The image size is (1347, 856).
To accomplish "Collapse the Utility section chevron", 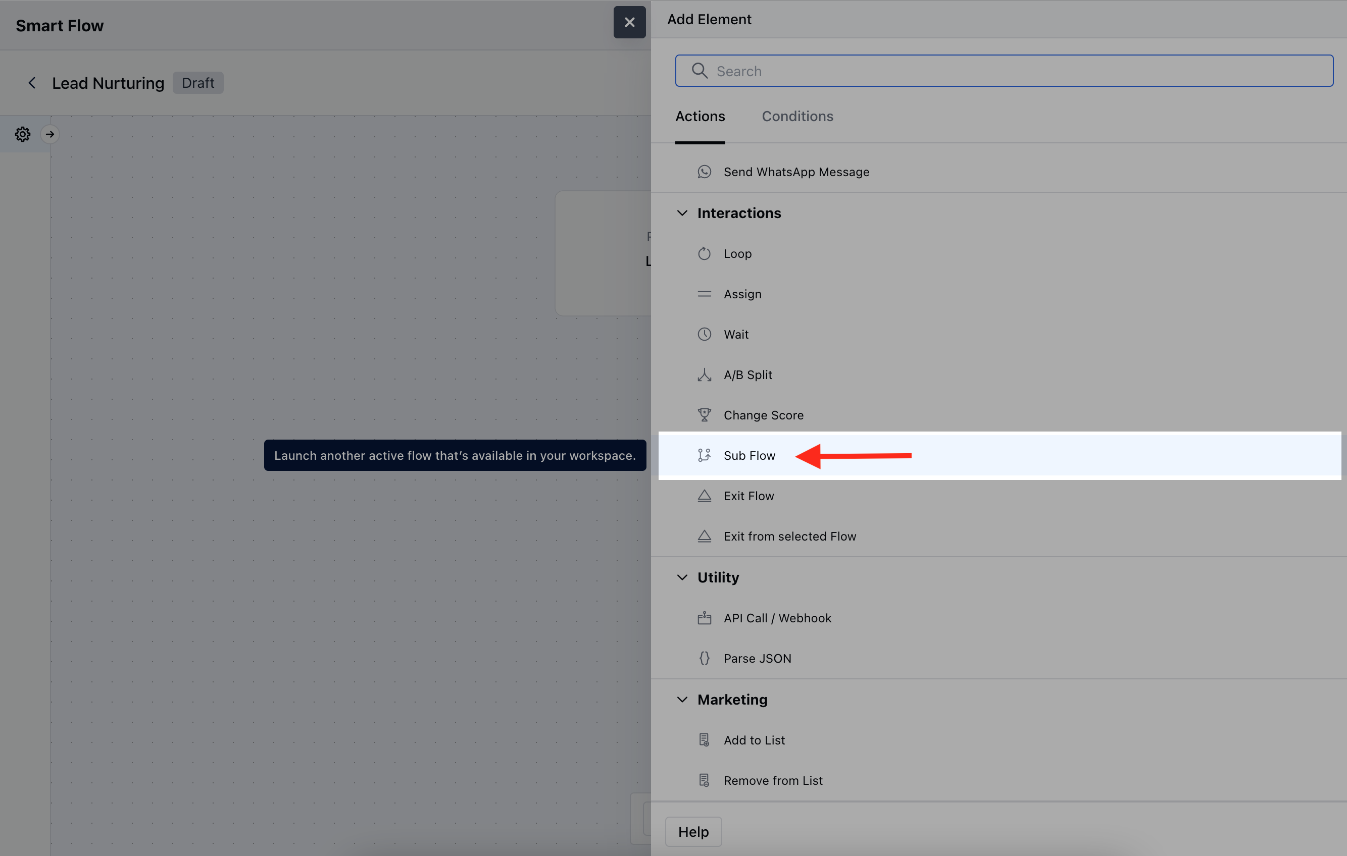I will click(682, 577).
